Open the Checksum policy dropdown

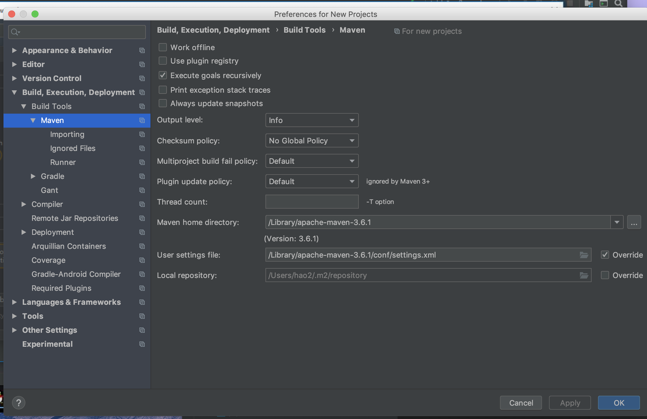click(x=312, y=141)
